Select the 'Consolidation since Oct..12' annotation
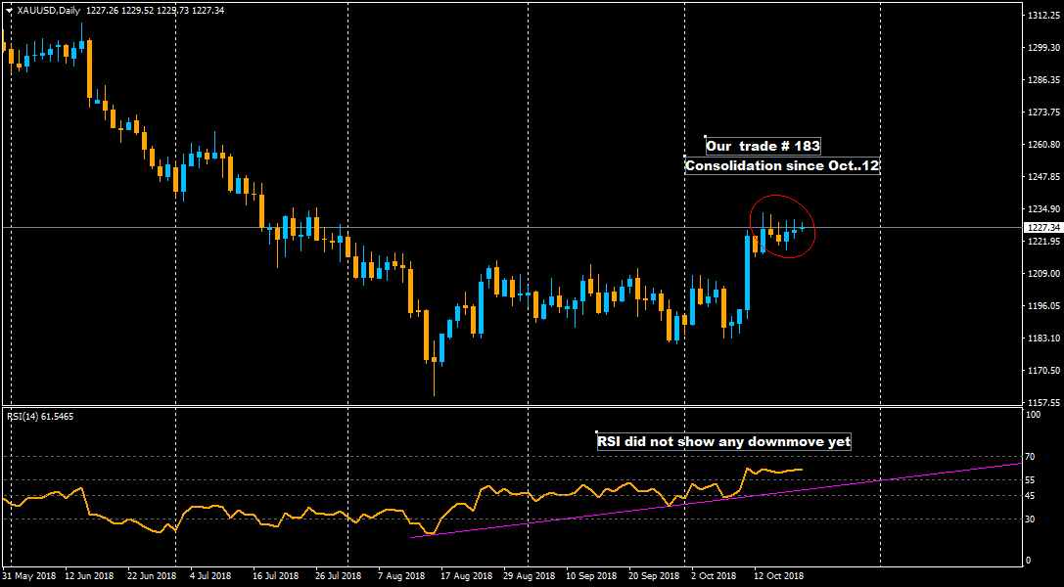The width and height of the screenshot is (1064, 587). click(x=781, y=166)
